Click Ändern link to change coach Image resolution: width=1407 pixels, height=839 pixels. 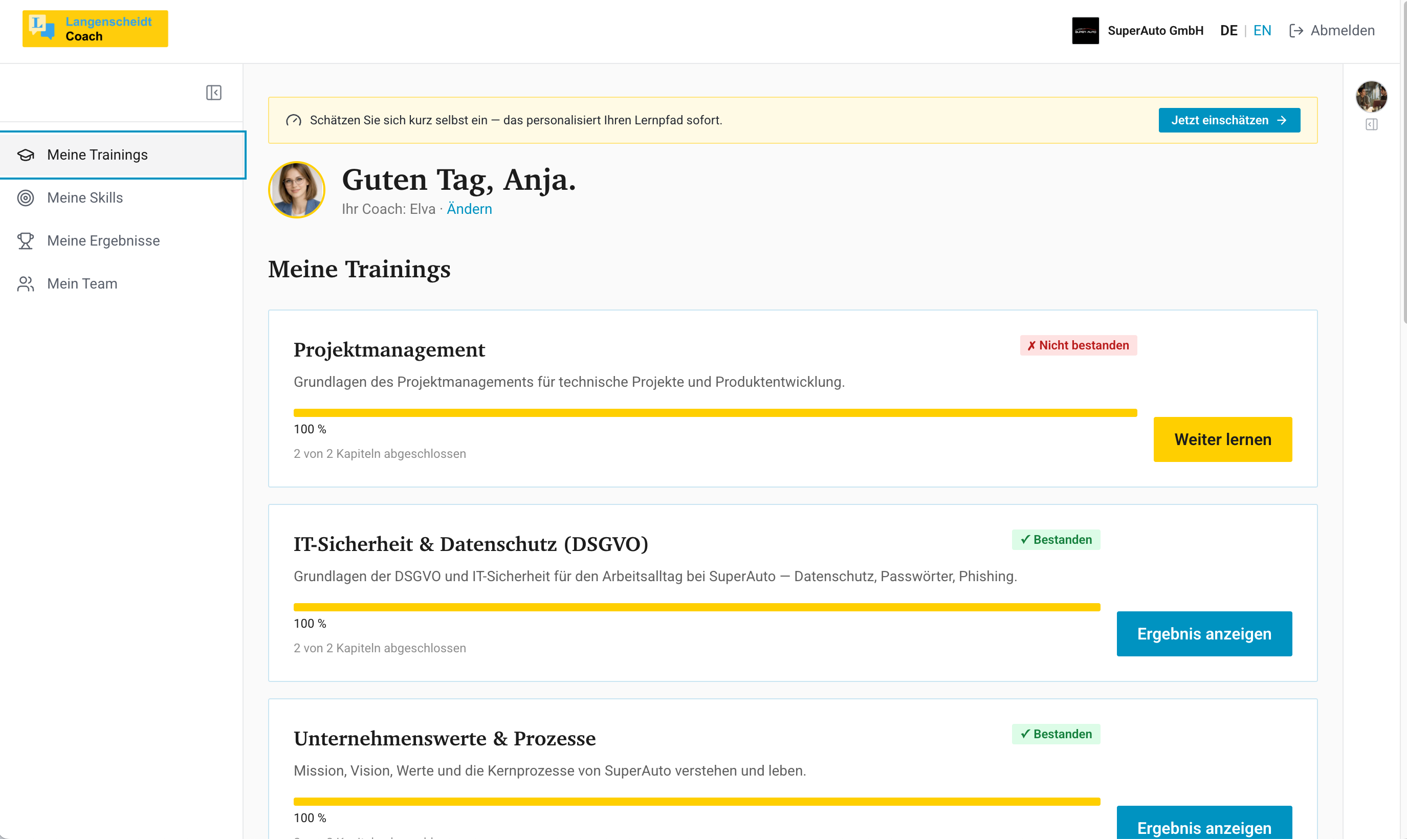pyautogui.click(x=469, y=209)
